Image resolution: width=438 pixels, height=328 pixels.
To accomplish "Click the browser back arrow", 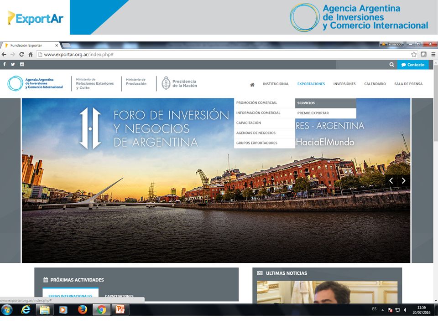I will pos(4,54).
